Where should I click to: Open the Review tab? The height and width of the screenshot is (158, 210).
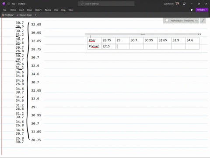[48, 10]
